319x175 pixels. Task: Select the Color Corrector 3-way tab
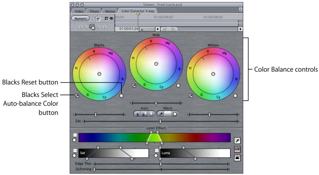coord(138,11)
